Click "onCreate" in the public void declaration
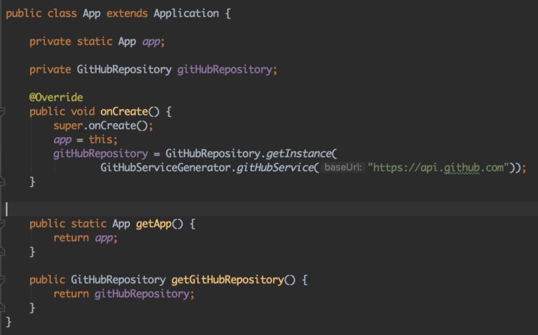The height and width of the screenshot is (335, 538). (124, 111)
